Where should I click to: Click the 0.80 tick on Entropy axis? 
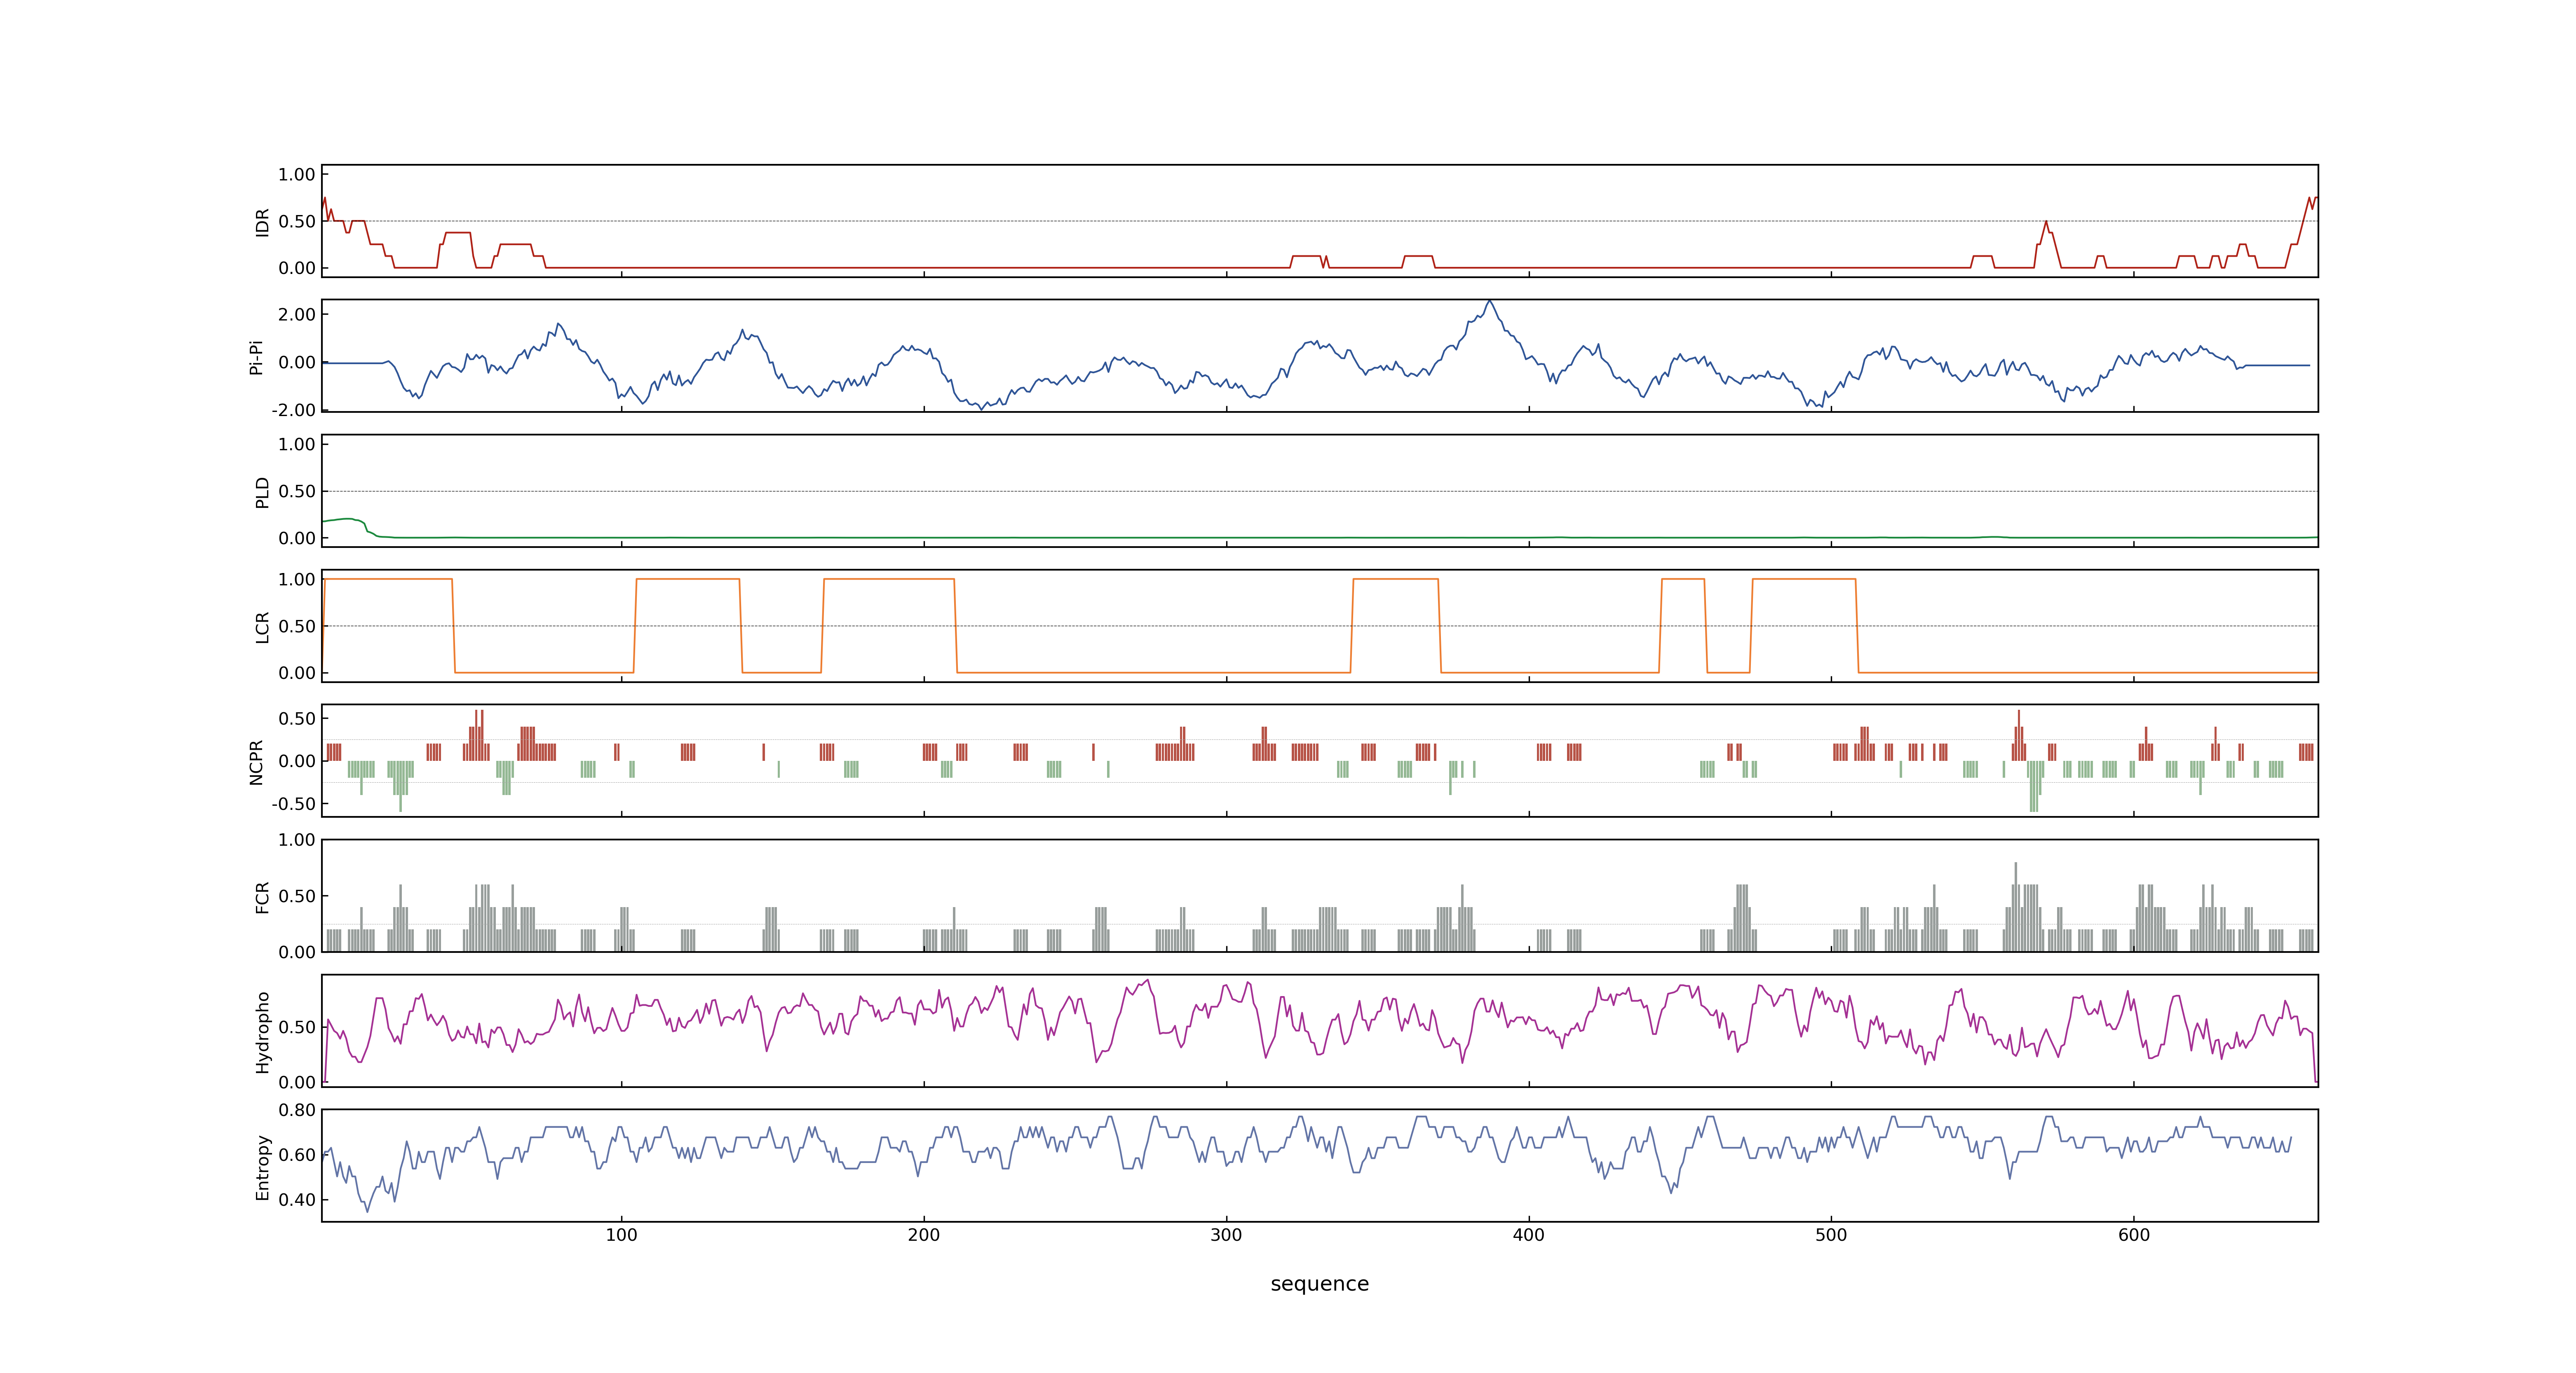pyautogui.click(x=297, y=1110)
